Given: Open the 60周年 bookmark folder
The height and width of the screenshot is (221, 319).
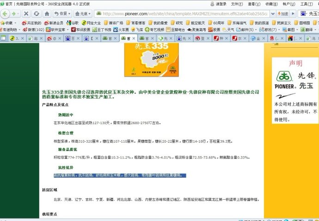Looking at the screenshot, I should (216, 23).
